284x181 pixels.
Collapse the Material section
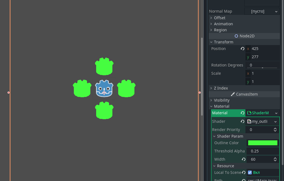244,106
